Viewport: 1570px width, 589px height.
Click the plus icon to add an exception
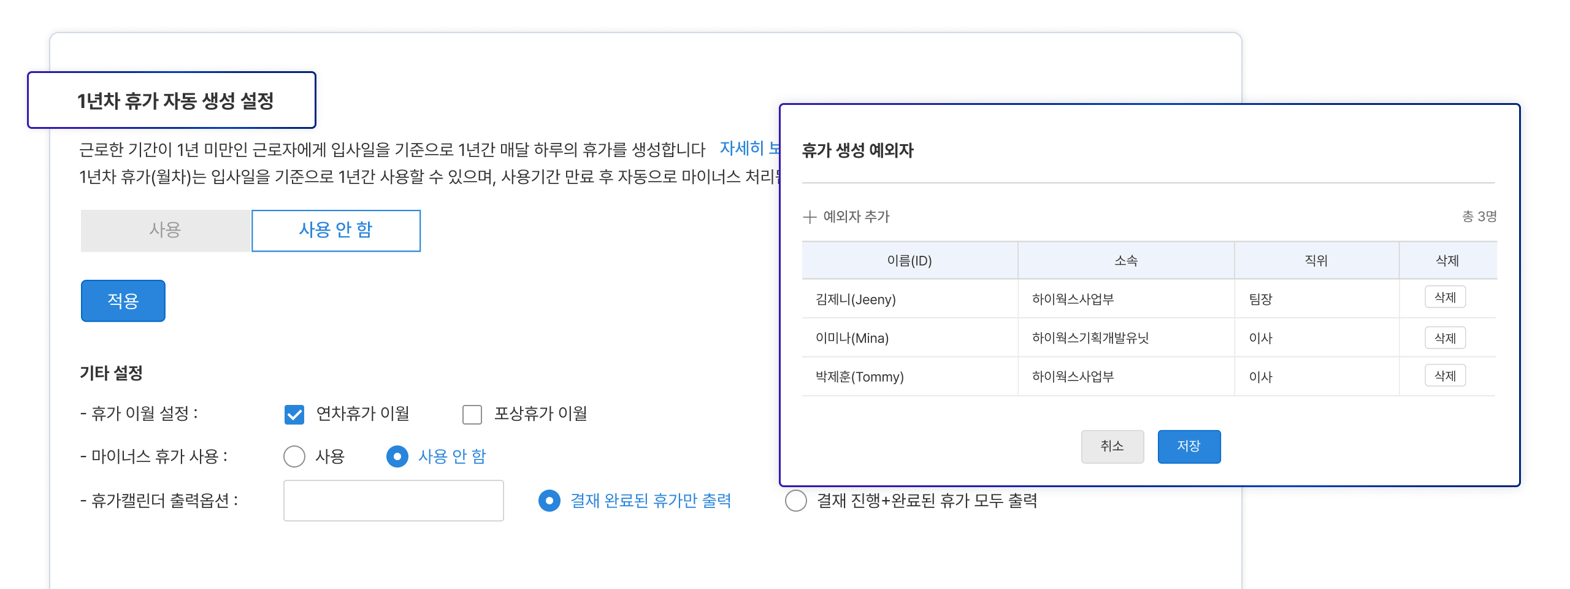(x=808, y=216)
